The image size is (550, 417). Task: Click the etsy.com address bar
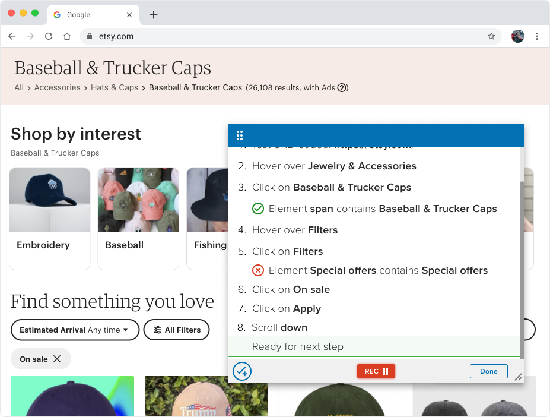click(x=291, y=36)
